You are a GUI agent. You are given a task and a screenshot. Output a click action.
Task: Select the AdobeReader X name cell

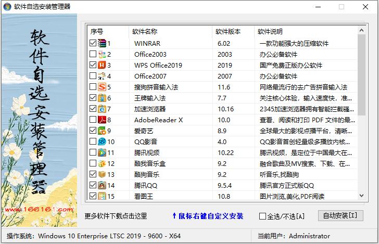pos(159,120)
